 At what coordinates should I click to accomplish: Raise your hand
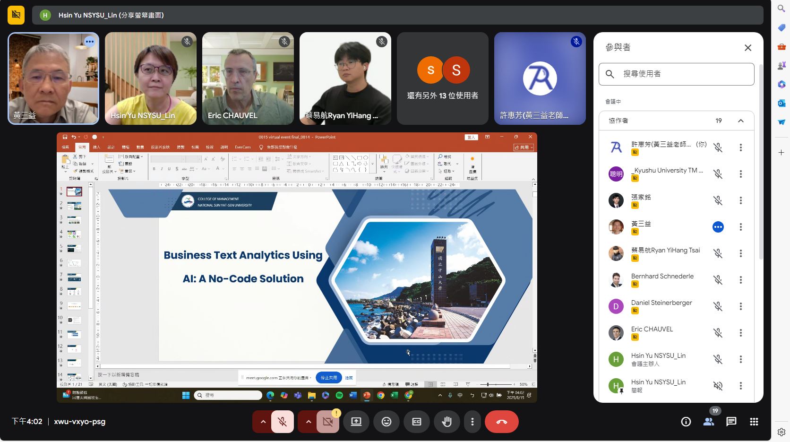pyautogui.click(x=447, y=422)
